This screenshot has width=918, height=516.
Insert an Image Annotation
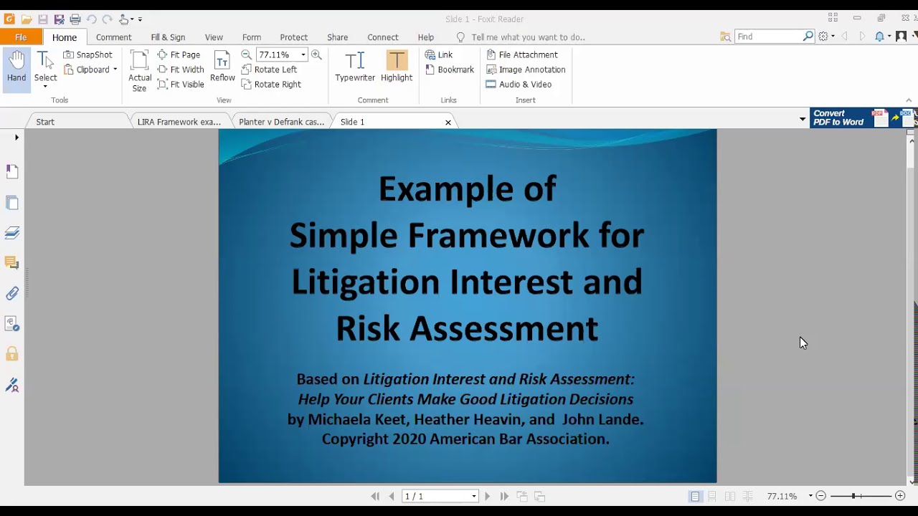pos(526,70)
